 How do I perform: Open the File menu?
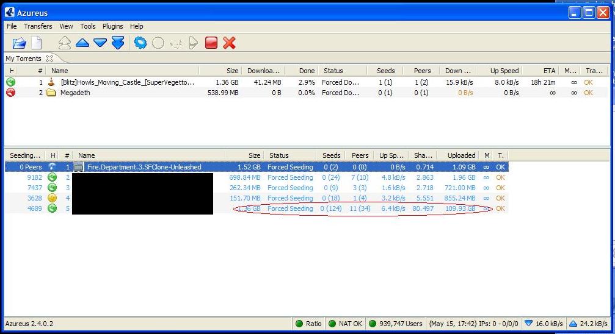click(x=12, y=26)
